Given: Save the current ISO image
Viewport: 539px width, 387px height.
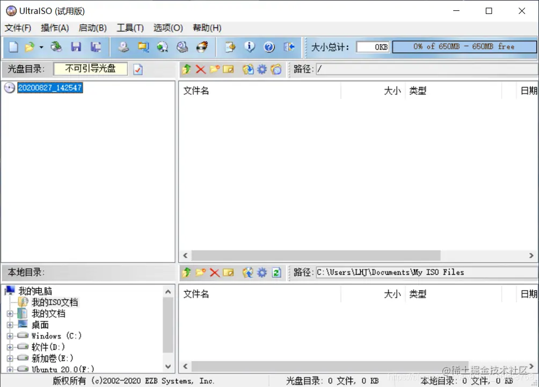Looking at the screenshot, I should tap(76, 47).
